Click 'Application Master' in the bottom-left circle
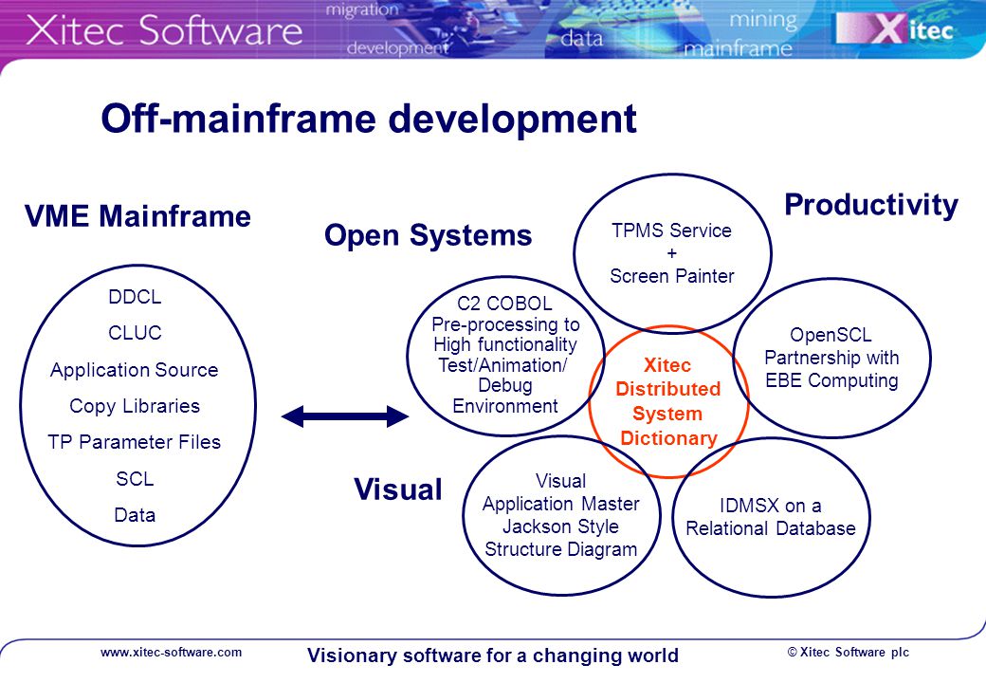986x683 pixels. pos(561,504)
